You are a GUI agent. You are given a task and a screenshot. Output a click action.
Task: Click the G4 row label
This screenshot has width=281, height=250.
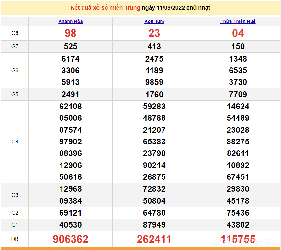pos(15,142)
